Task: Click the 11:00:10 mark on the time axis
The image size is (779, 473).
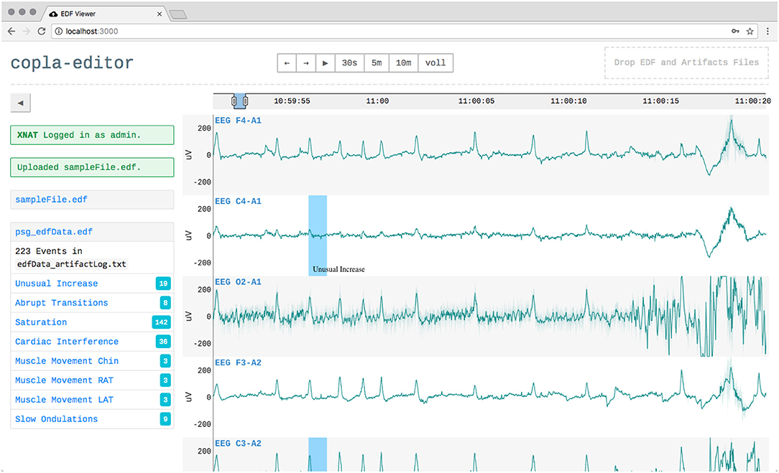Action: (568, 101)
